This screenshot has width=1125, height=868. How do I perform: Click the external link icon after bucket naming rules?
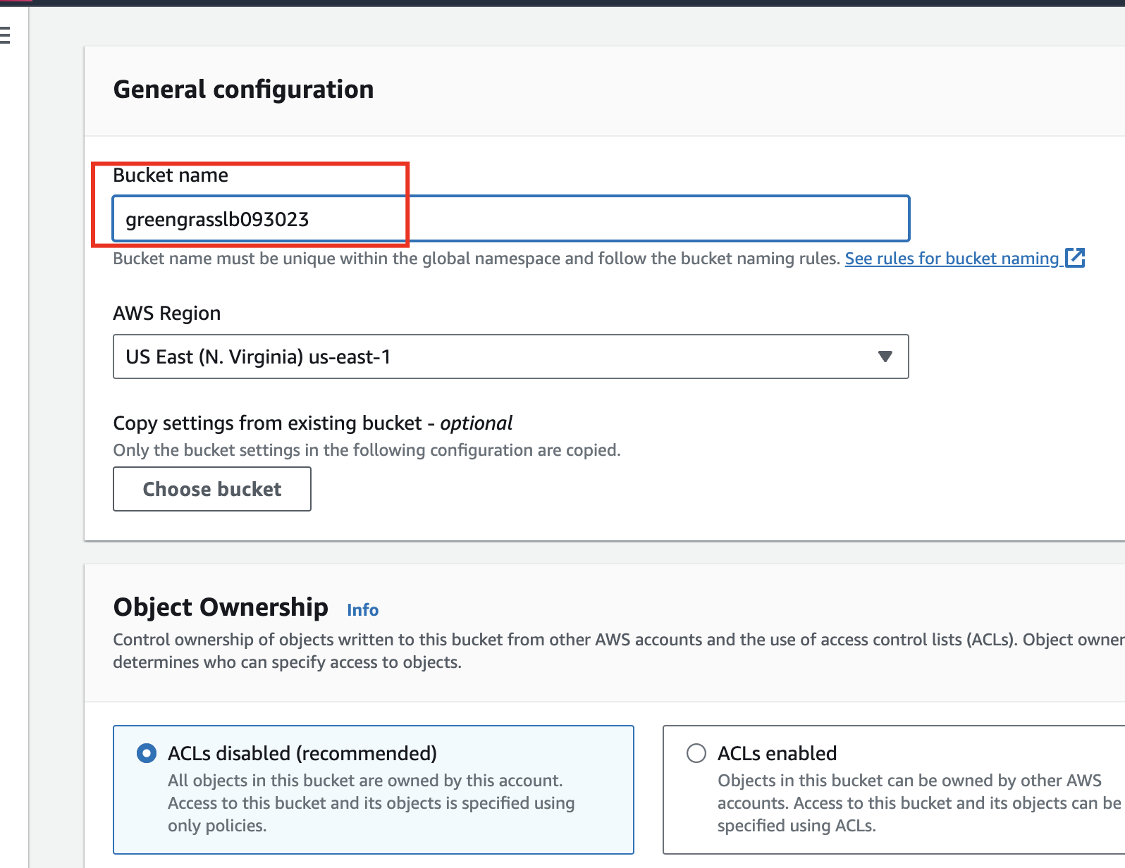pyautogui.click(x=1075, y=258)
